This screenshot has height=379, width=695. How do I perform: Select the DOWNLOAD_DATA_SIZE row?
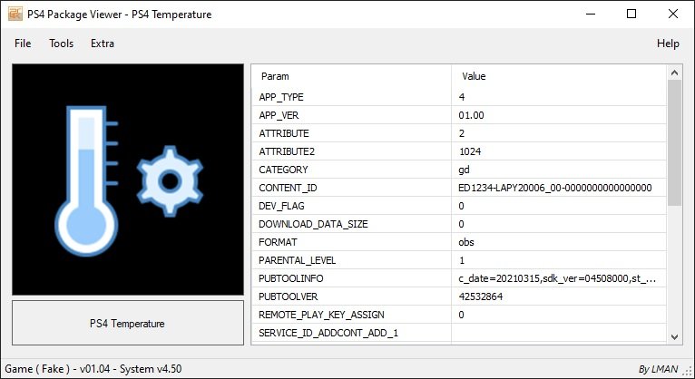coord(459,224)
